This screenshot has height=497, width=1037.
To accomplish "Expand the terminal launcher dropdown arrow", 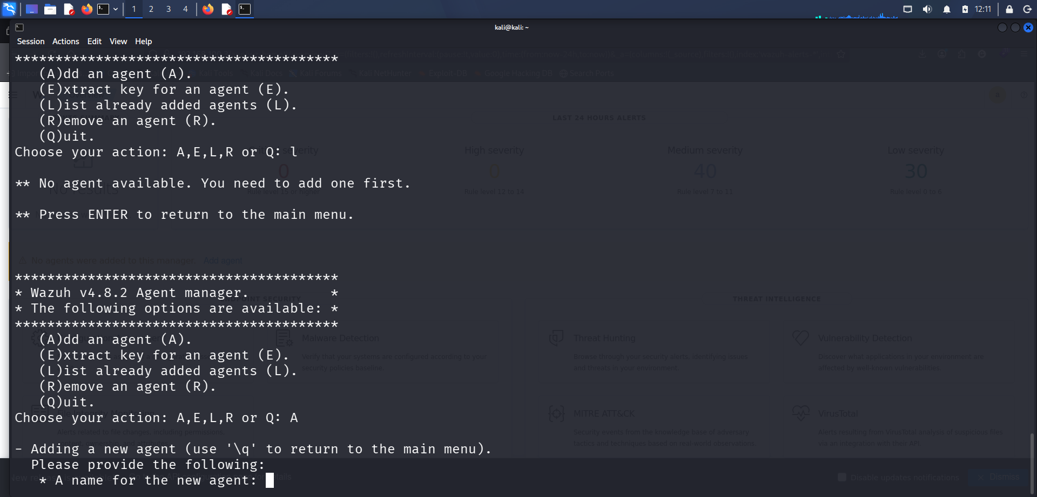I will click(116, 9).
